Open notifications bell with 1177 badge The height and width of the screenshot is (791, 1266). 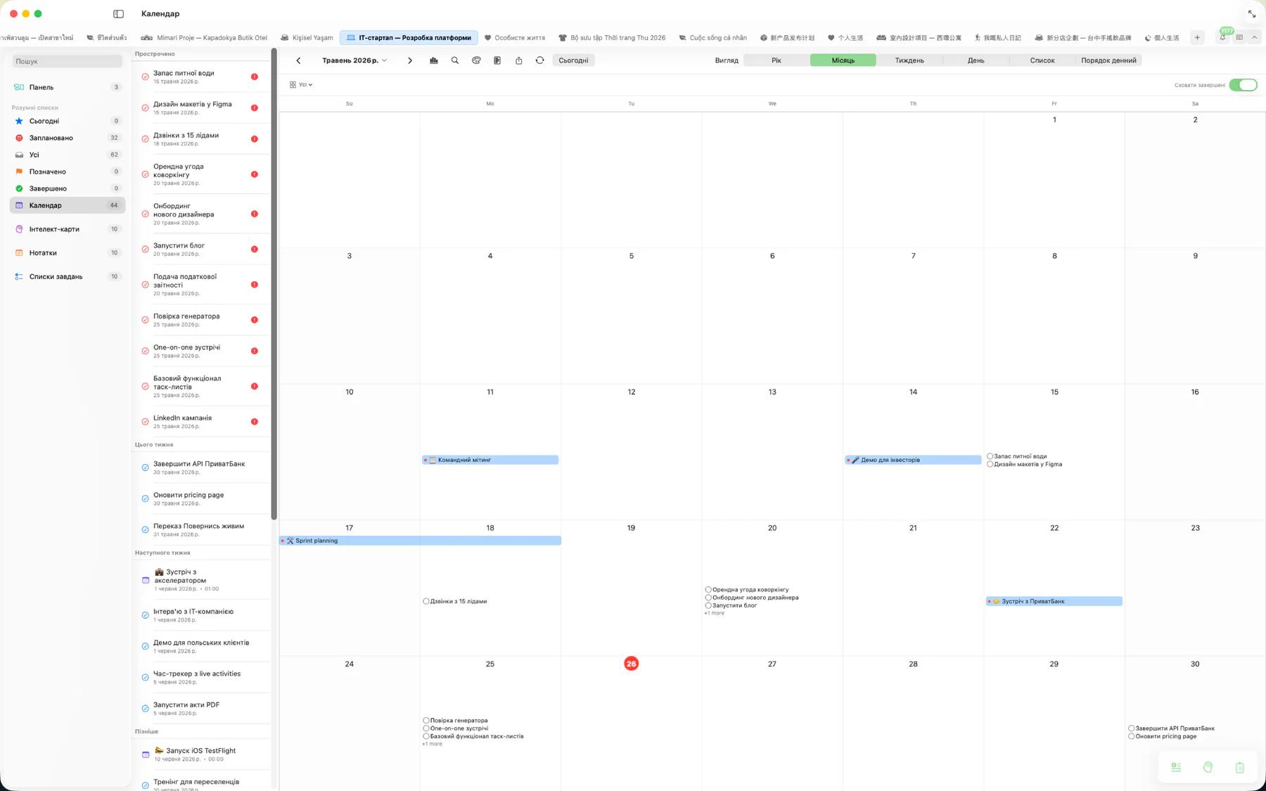1222,37
